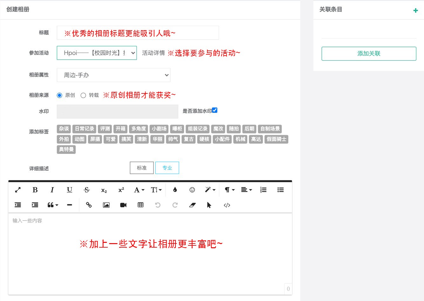Select the 转载 source option
The height and width of the screenshot is (301, 424).
tap(83, 95)
